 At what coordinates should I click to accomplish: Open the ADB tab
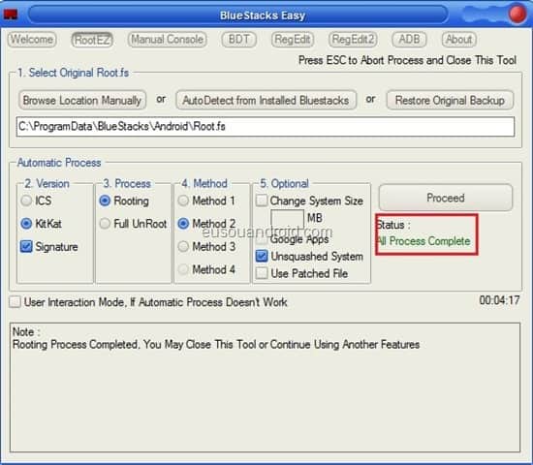click(x=409, y=40)
